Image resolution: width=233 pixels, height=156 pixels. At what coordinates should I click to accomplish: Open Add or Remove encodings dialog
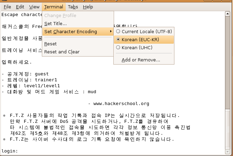(x=141, y=60)
